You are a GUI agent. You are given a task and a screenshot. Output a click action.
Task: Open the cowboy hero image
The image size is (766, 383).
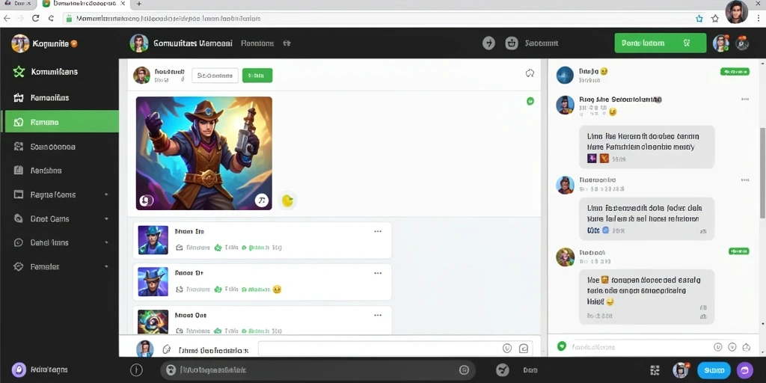pyautogui.click(x=203, y=153)
